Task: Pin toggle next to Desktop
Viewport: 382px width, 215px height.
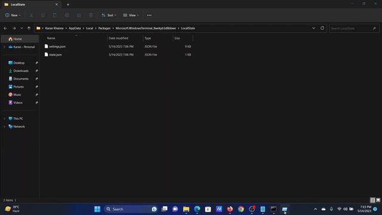Action: (x=36, y=63)
